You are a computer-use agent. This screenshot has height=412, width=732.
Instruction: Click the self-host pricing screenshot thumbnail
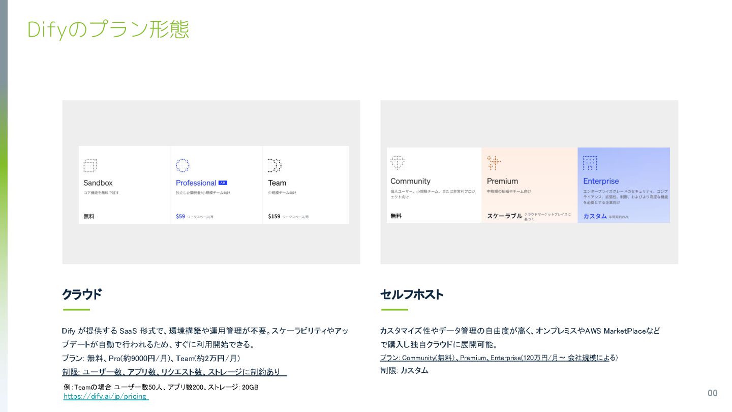click(528, 185)
